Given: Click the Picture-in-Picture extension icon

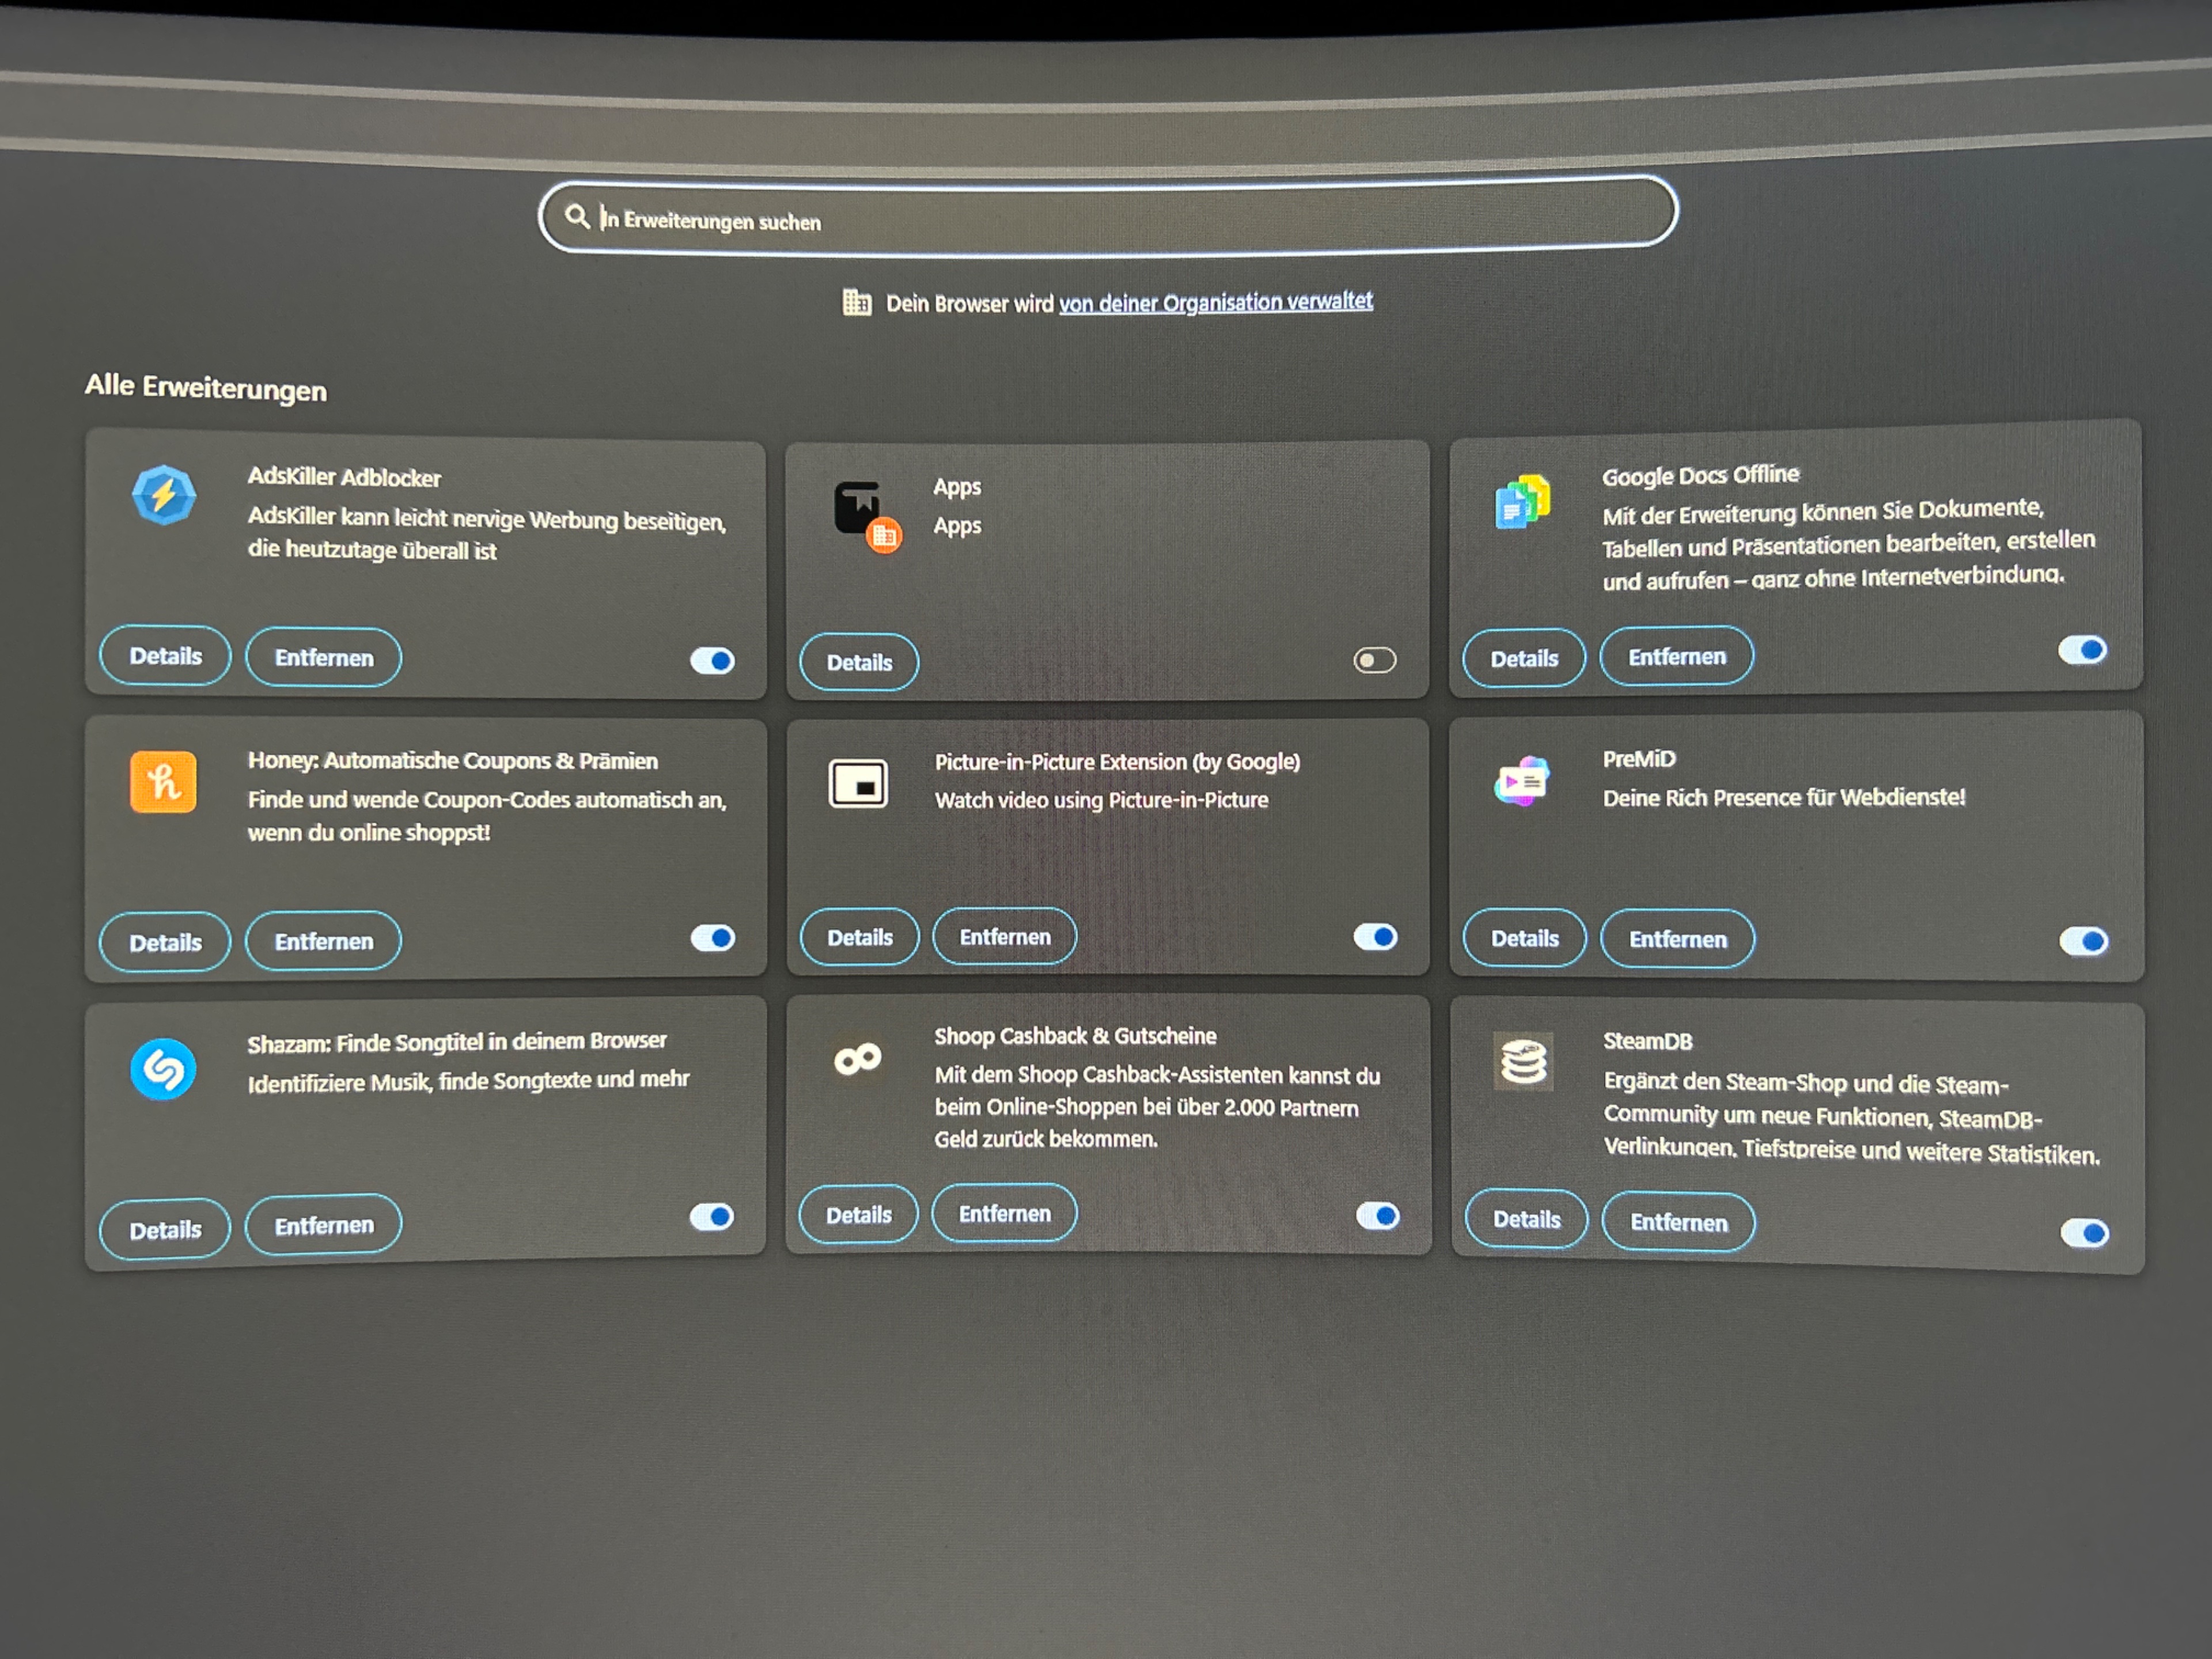Looking at the screenshot, I should 858,783.
